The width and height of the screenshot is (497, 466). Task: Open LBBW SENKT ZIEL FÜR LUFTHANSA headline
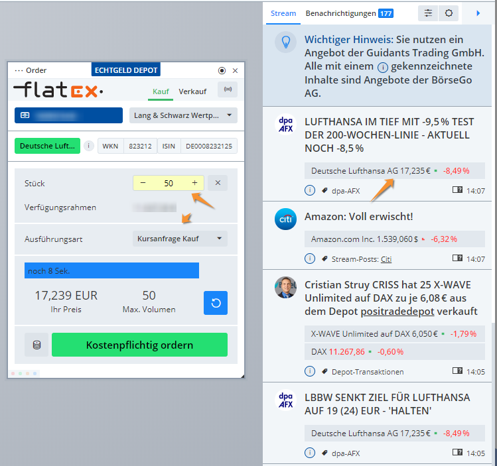click(x=388, y=404)
